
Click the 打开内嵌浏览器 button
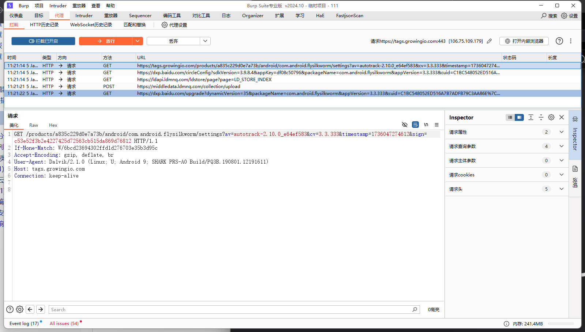point(524,41)
